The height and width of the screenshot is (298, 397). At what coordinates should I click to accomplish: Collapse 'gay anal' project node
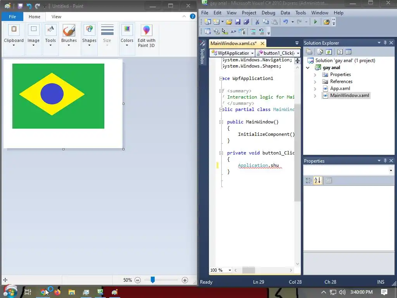tap(308, 68)
